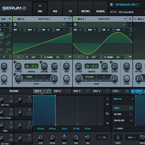Screen dimensions: 145x145
Task: Open the OSC tab
Action: 40,8
